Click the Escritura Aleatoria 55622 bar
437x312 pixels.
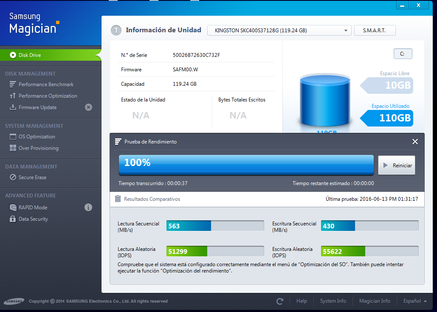click(x=369, y=251)
